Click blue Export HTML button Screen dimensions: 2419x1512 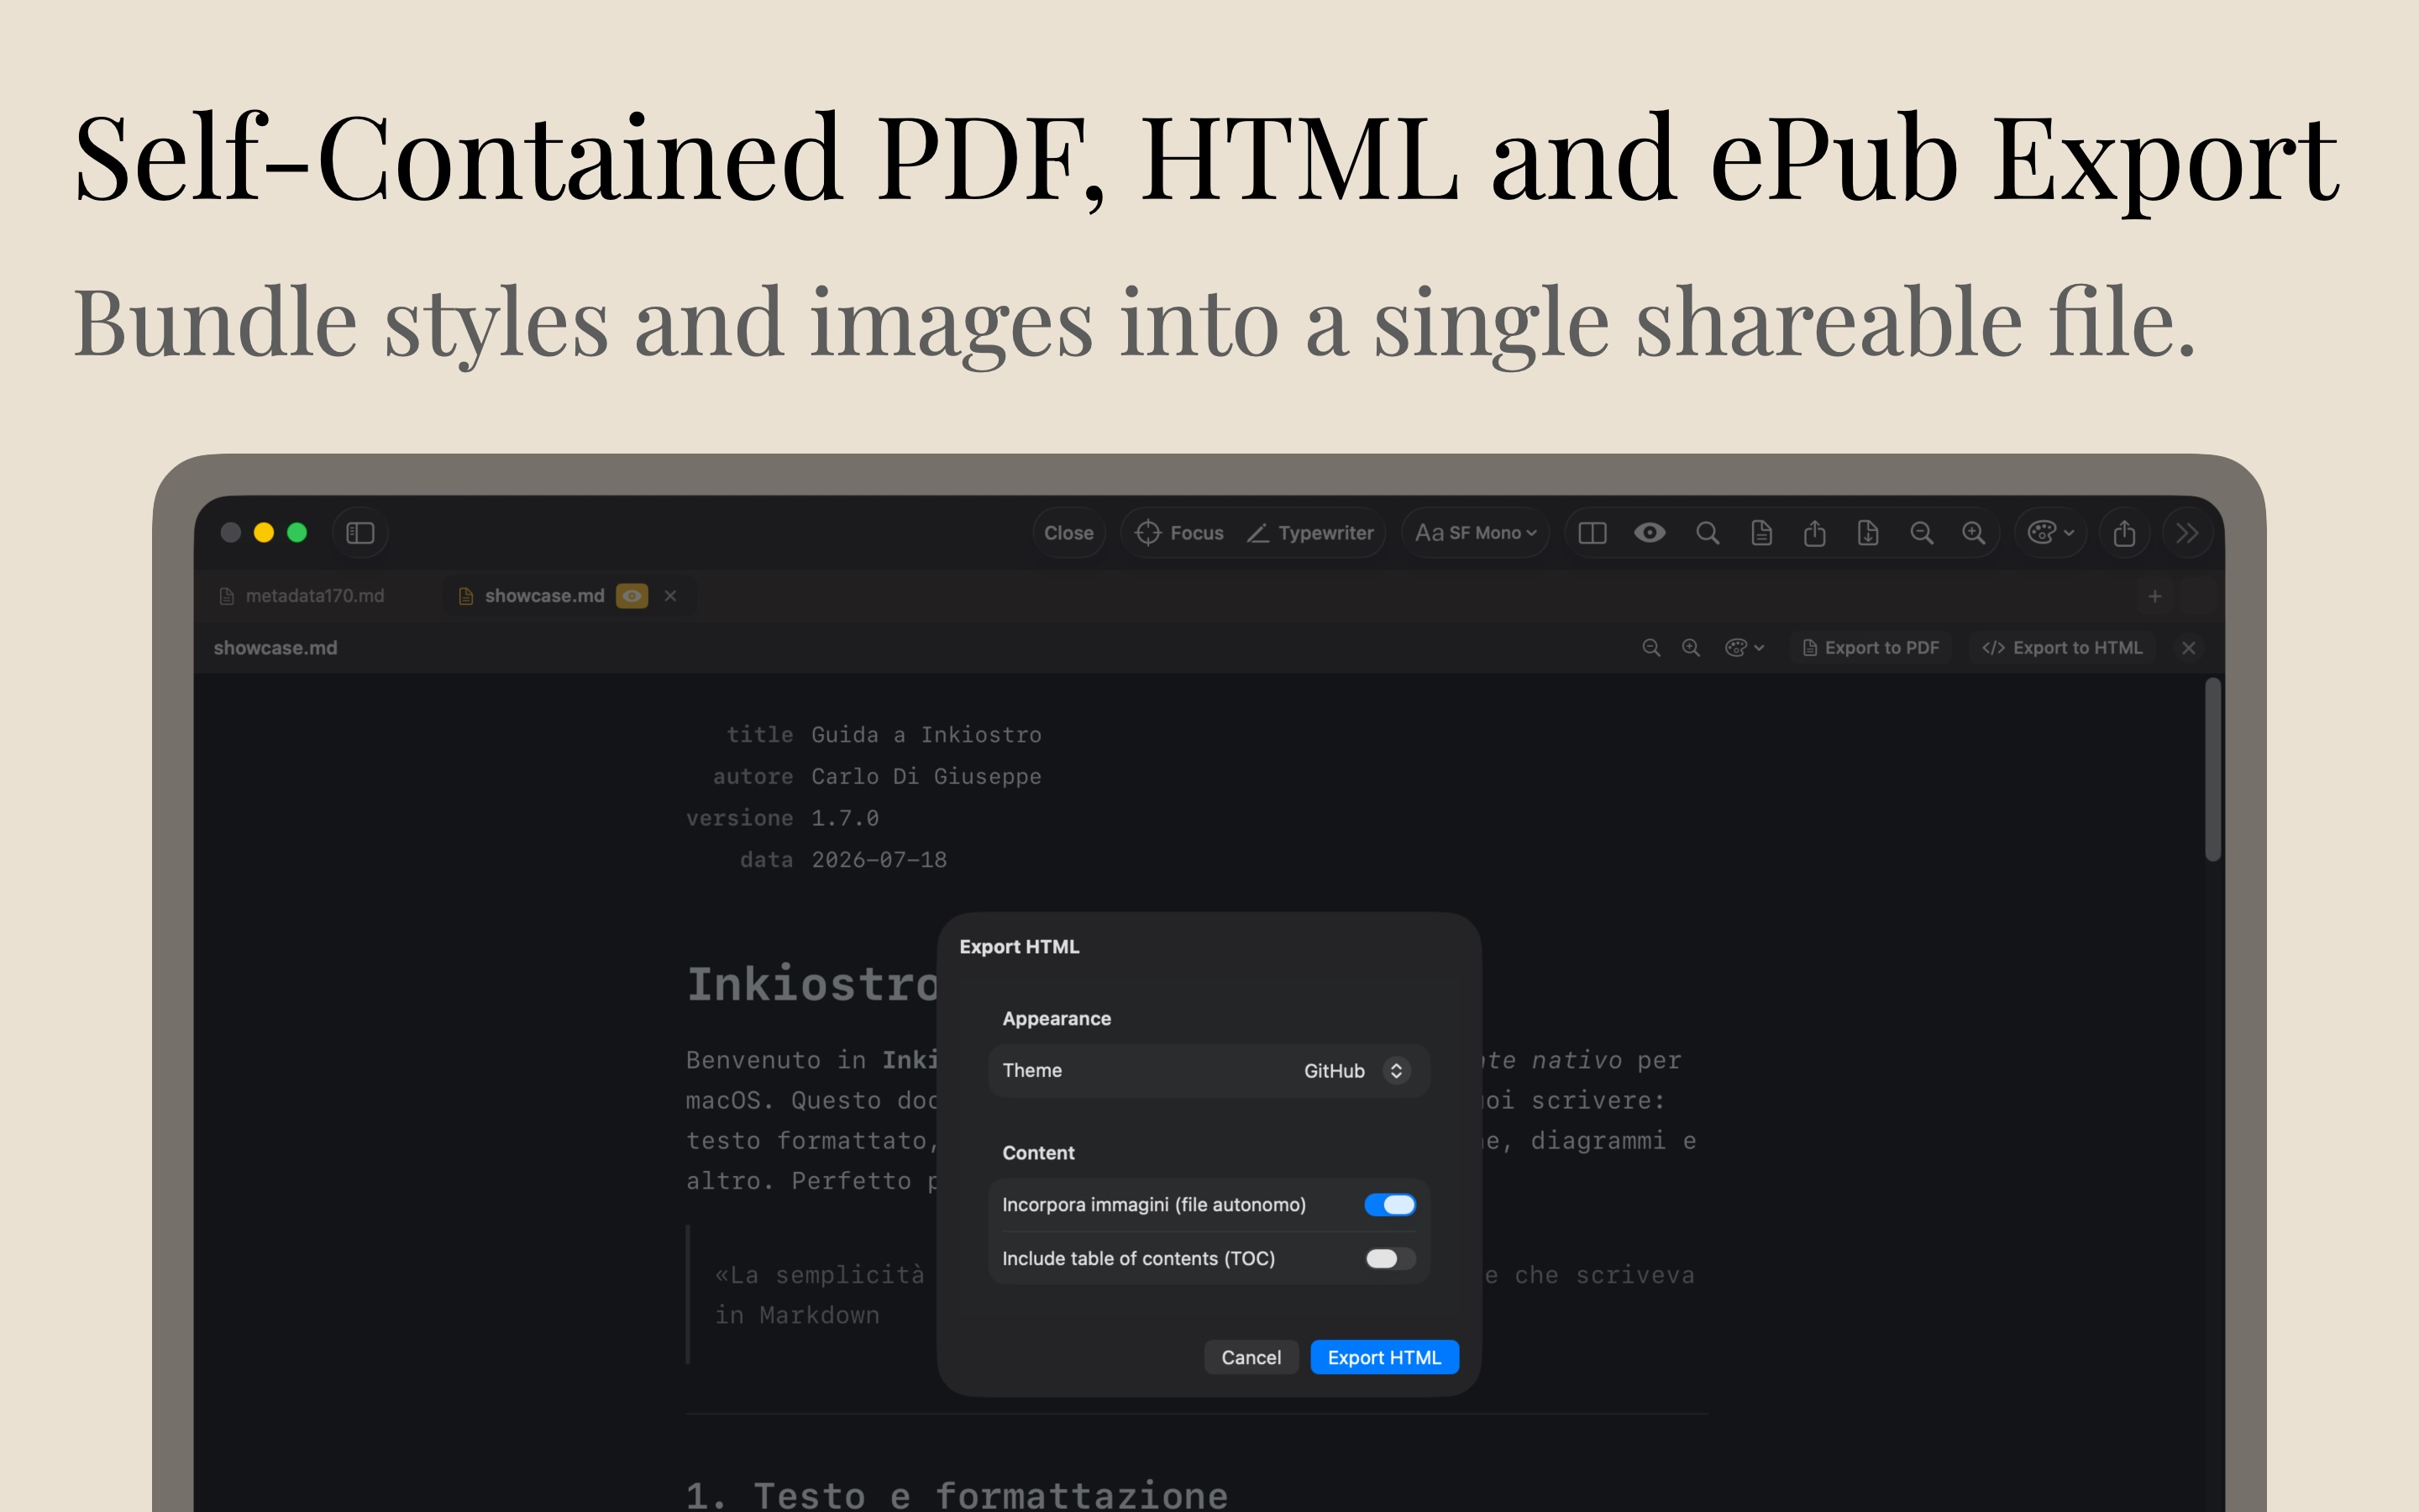(1384, 1358)
